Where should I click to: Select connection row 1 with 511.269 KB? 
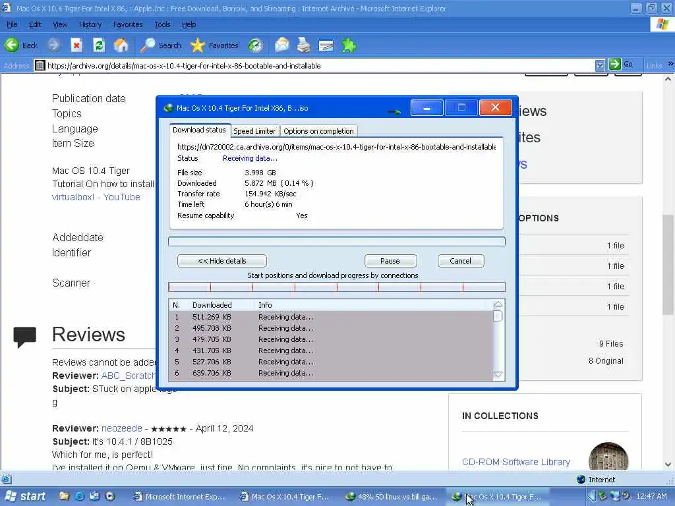331,317
